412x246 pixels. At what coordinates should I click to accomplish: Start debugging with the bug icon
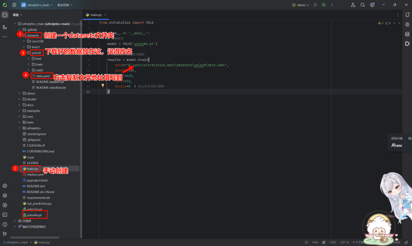(324, 5)
